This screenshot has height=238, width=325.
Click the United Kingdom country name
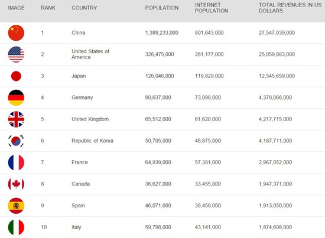click(90, 119)
